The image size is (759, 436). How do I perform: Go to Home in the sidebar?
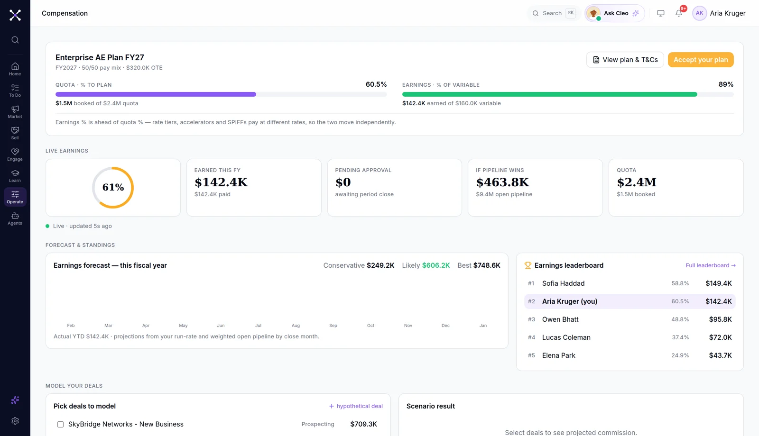(15, 69)
